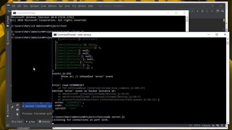Toggle the Favorites tool window side tab
Screen dimensions: 232x130
tap(8, 110)
